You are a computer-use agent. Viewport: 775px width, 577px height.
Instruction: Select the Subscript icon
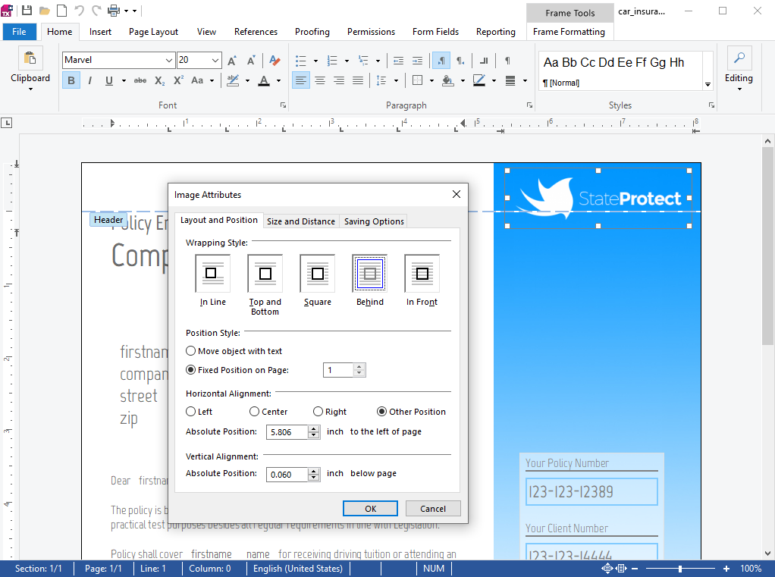click(160, 80)
